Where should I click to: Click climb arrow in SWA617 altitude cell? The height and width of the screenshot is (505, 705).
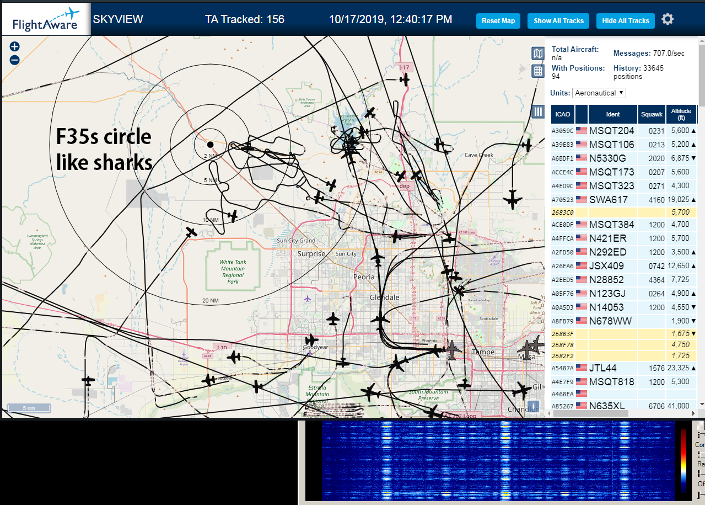693,200
